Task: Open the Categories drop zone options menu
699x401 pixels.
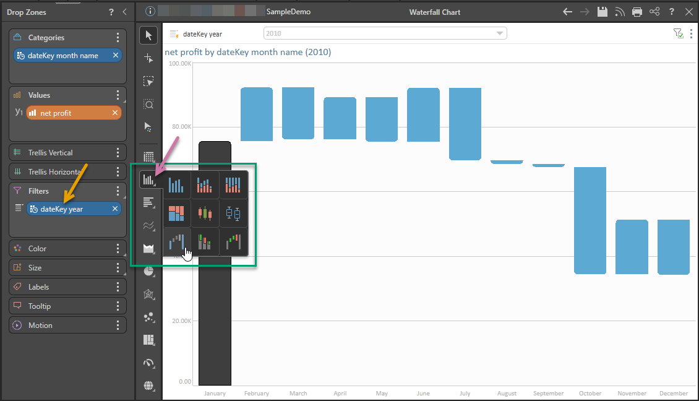Action: pos(118,38)
